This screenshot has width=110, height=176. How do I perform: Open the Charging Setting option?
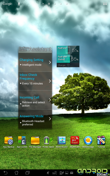(35, 62)
